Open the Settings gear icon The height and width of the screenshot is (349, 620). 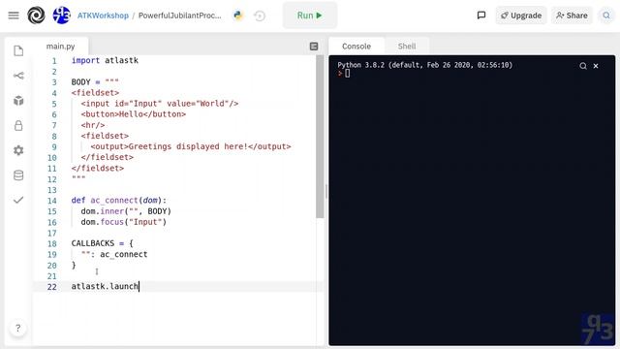(18, 150)
